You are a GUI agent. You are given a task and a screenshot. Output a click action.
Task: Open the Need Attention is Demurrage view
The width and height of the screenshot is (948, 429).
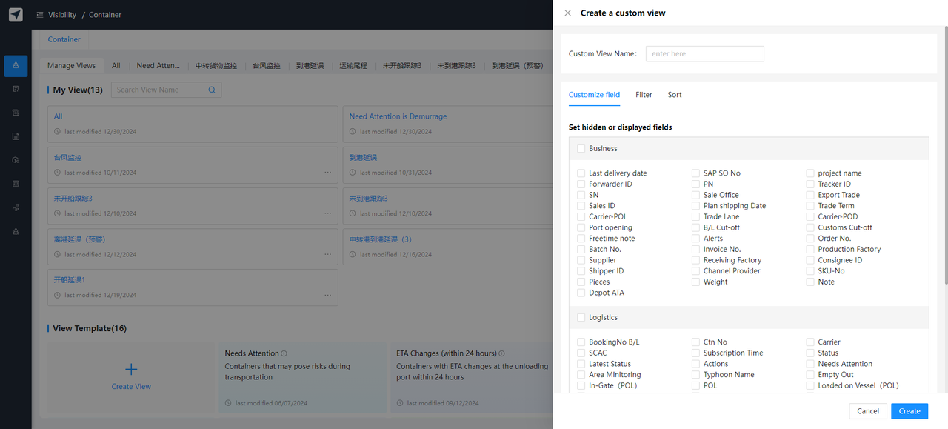(x=398, y=116)
